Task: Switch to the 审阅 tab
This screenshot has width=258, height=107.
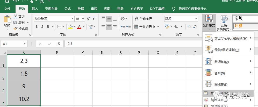Action: tap(94, 9)
